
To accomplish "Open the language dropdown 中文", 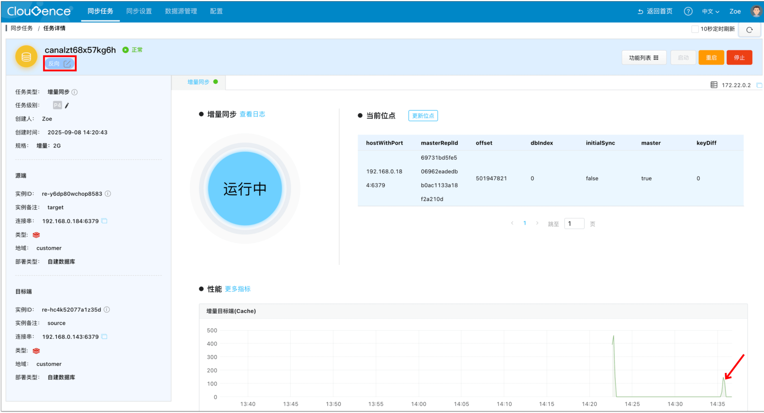I will pos(710,11).
